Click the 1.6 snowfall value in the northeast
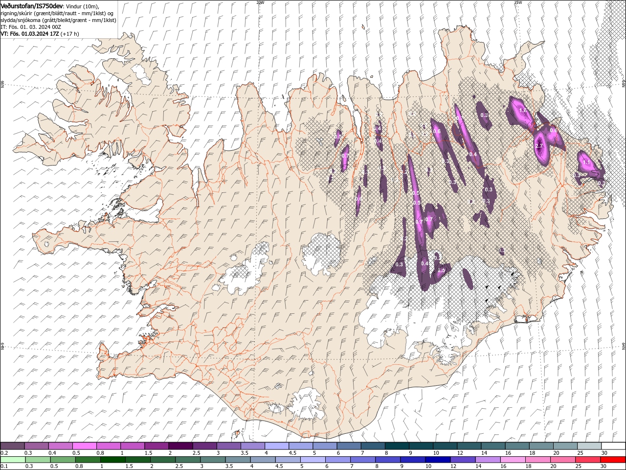 tap(523, 111)
